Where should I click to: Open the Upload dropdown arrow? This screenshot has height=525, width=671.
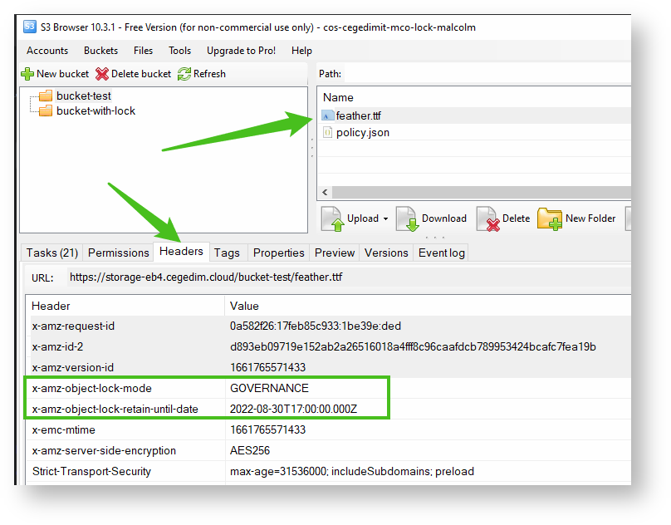[385, 219]
